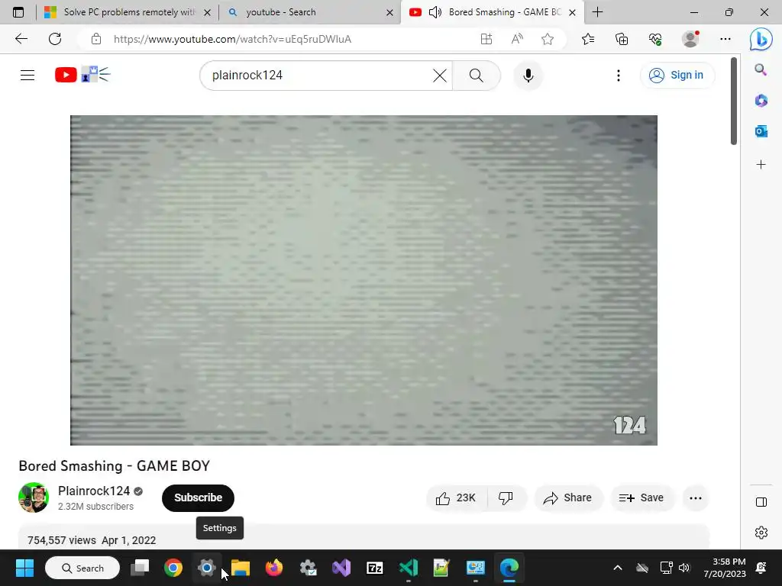Dislike this video
The height and width of the screenshot is (586, 782).
pos(506,497)
